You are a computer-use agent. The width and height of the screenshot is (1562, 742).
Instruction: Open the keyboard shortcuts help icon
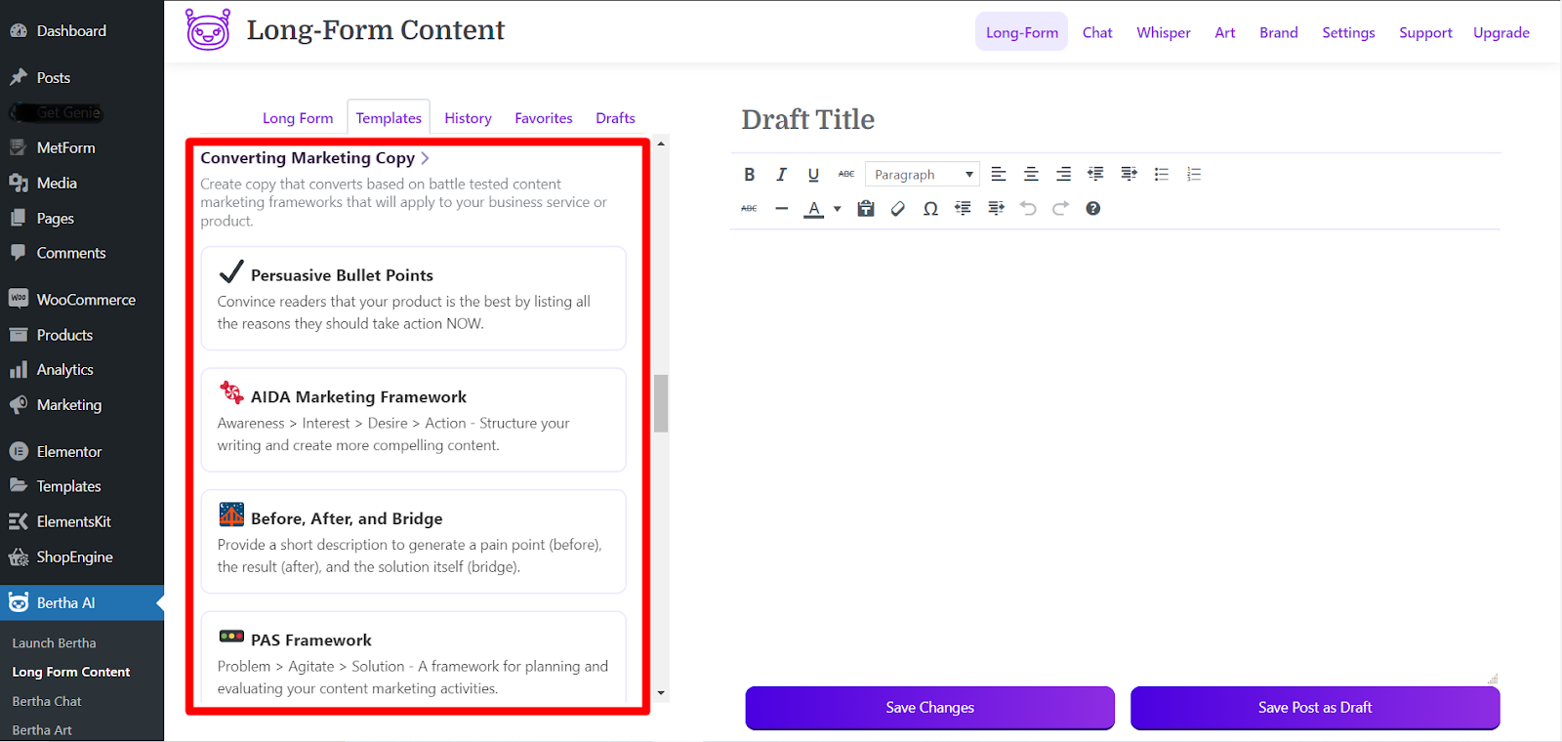[x=1093, y=209]
